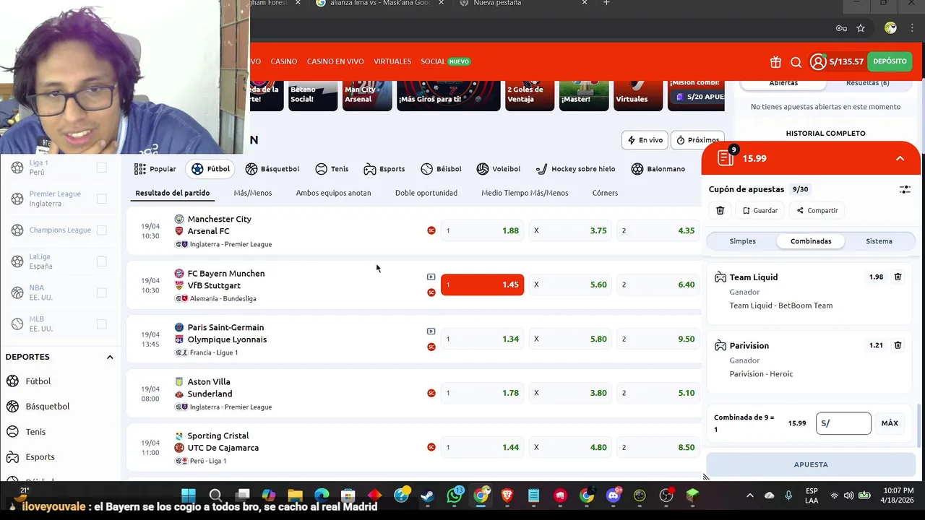Focus the S/ stake amount field
Viewport: 925px width, 520px height.
point(843,423)
